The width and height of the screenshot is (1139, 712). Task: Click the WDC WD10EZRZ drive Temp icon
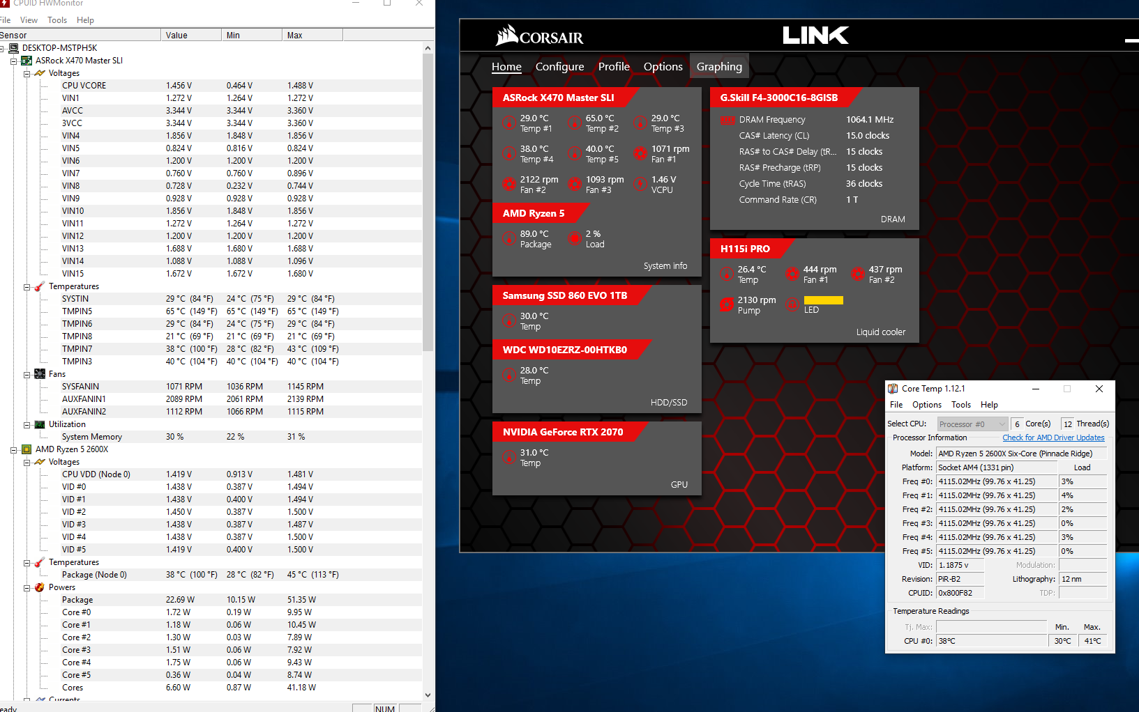pos(508,376)
